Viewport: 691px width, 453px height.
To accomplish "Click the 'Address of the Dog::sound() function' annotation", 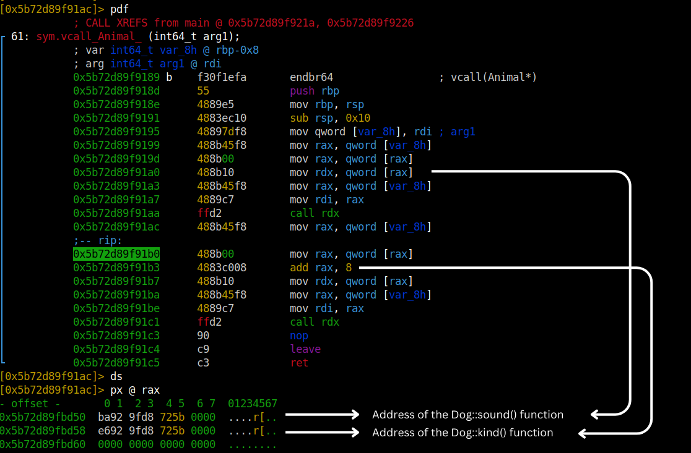I will (x=467, y=415).
